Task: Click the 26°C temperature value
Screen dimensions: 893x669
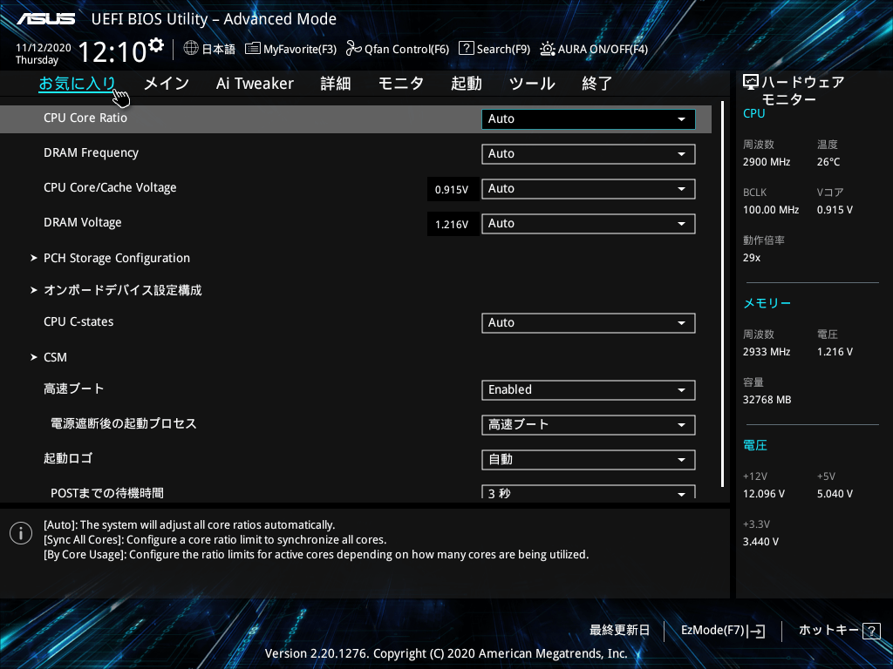Action: click(x=828, y=161)
